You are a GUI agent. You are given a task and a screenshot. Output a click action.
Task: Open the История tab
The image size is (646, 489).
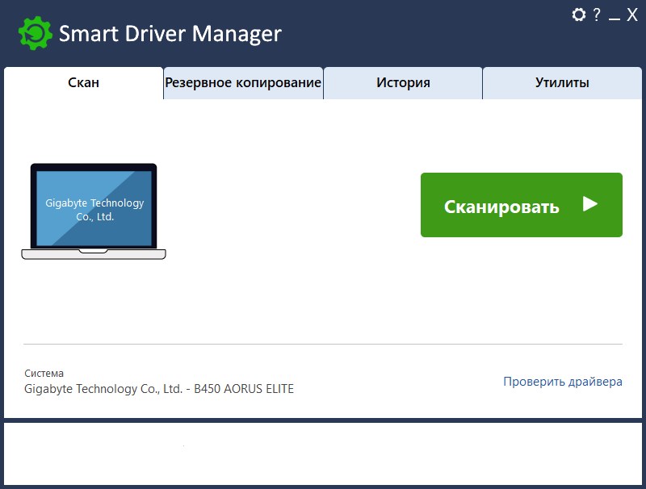point(403,82)
